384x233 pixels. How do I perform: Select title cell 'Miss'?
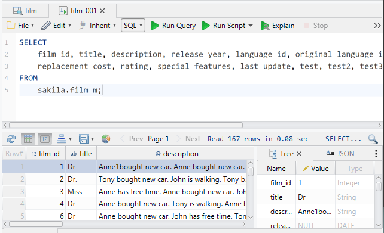click(x=81, y=192)
